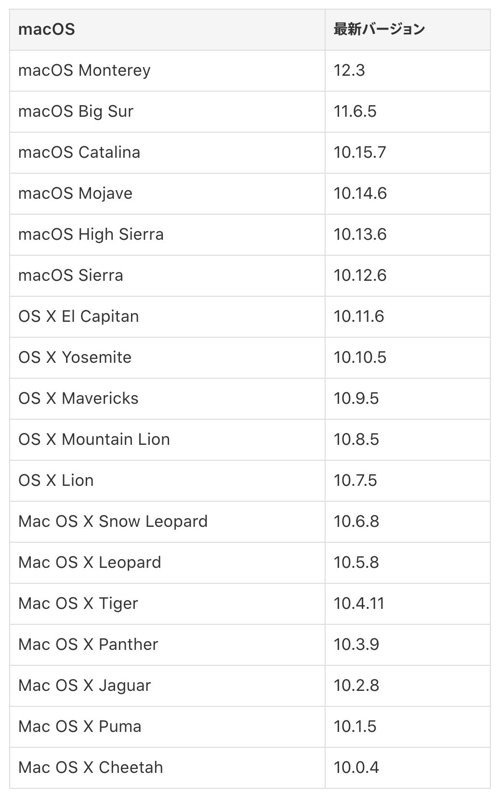Select the OS X Mountain Lion row

coord(94,440)
